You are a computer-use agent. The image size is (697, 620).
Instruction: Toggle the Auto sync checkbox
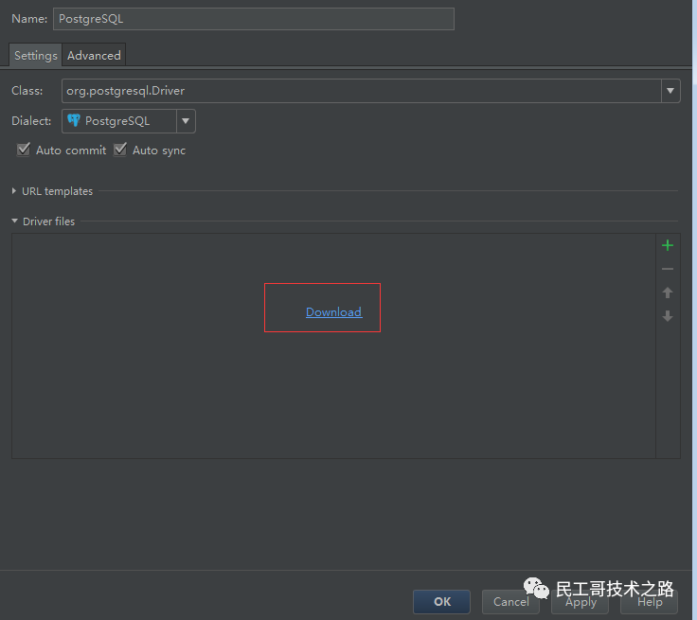[120, 150]
